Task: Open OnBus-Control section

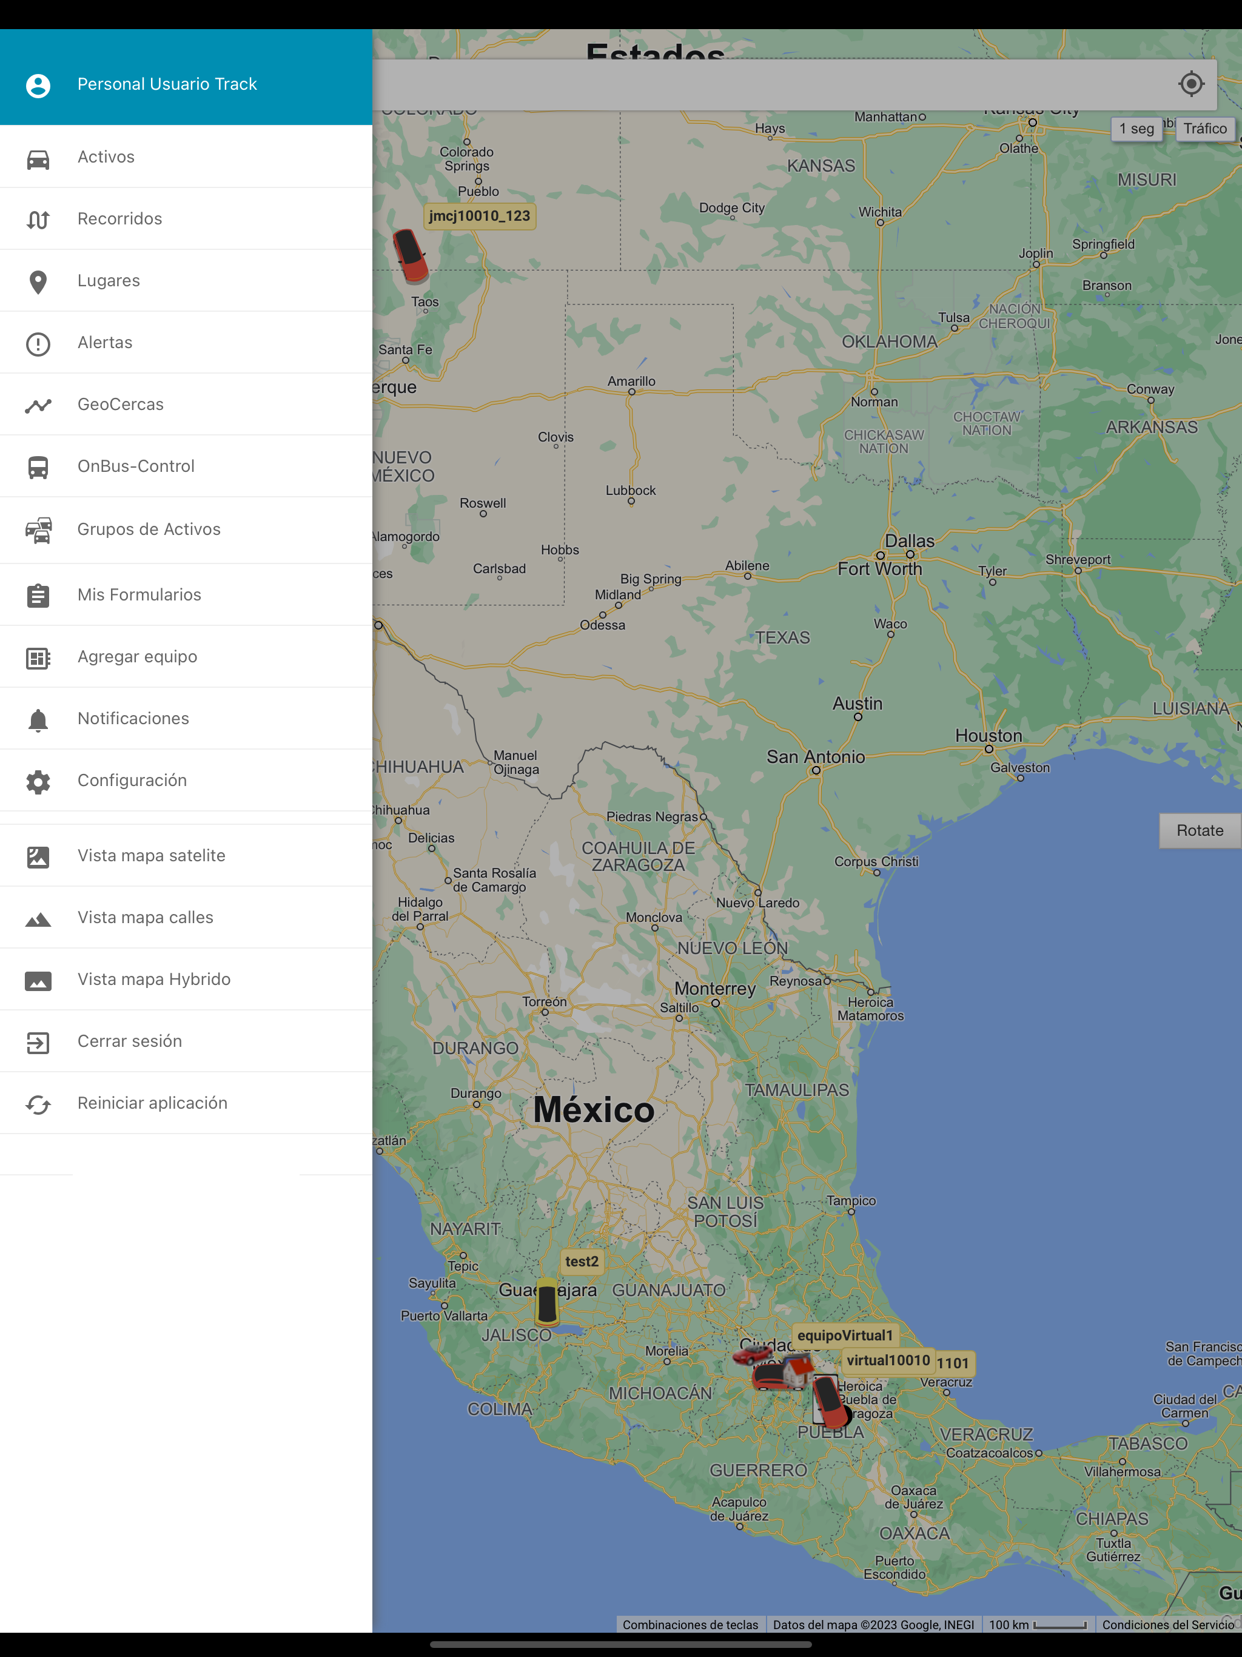Action: pos(186,466)
